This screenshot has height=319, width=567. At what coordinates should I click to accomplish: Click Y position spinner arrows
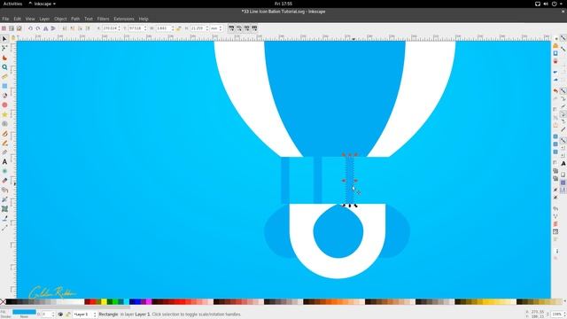coord(145,28)
